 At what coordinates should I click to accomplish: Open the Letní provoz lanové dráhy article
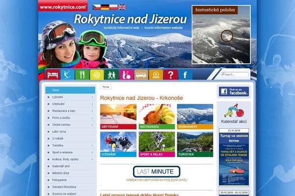click(139, 195)
